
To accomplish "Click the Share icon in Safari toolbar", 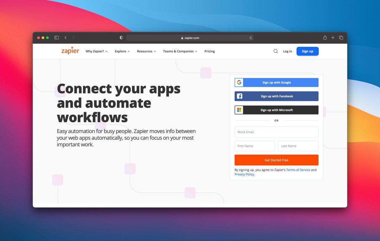I will coord(325,37).
